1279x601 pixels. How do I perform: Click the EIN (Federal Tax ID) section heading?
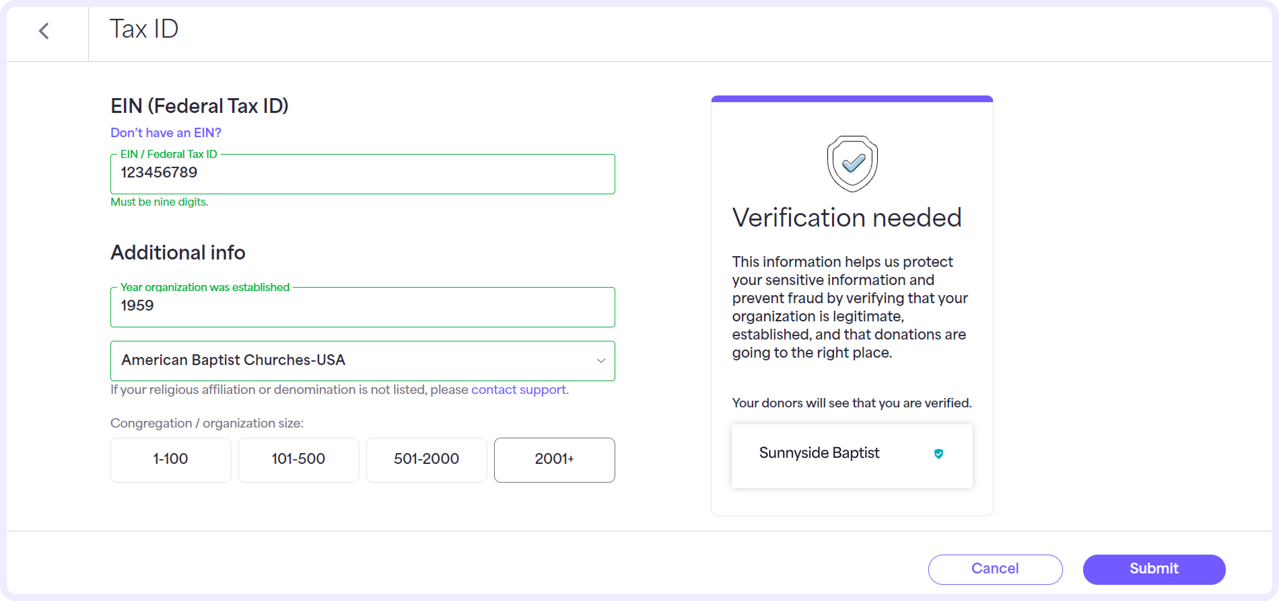pyautogui.click(x=200, y=106)
